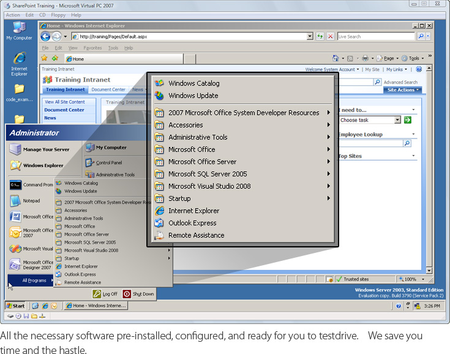Image resolution: width=450 pixels, height=354 pixels.
Task: Click Employee Lookup text field
Action: (x=371, y=143)
